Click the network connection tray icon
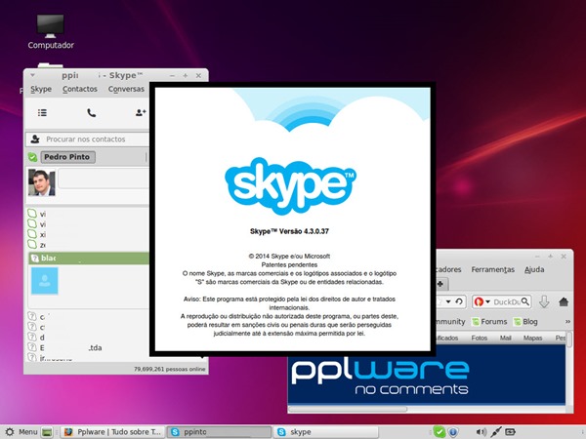 pos(496,432)
